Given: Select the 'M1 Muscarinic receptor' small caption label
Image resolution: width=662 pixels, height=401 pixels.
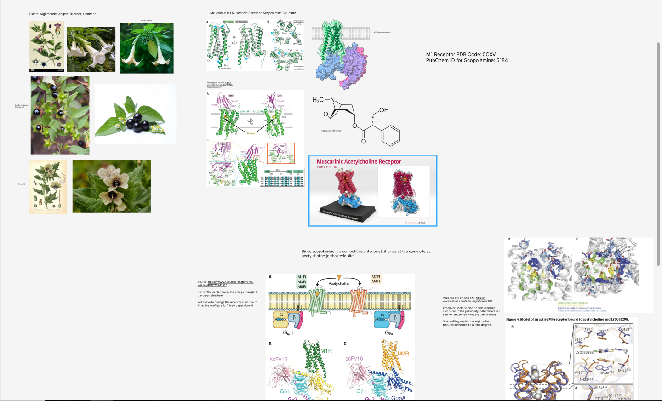Looking at the screenshot, I should click(382, 32).
